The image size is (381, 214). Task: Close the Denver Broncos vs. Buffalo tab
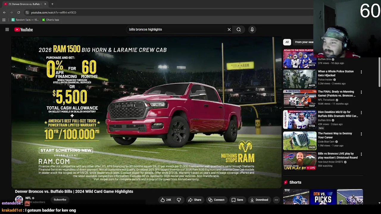45,4
